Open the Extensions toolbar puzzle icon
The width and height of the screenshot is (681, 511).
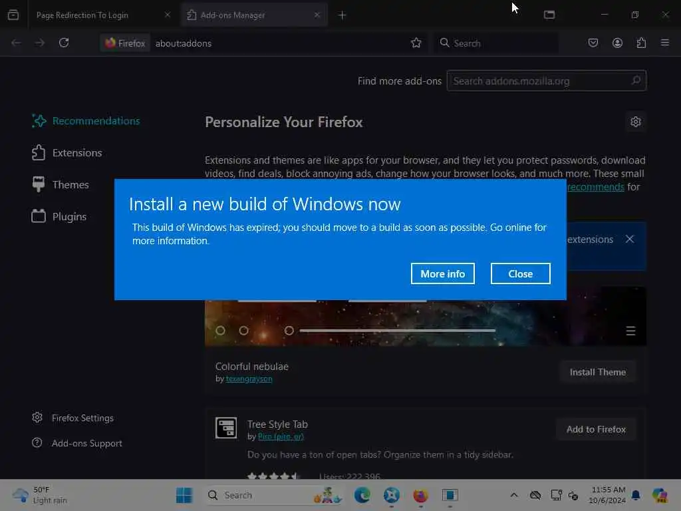[641, 43]
